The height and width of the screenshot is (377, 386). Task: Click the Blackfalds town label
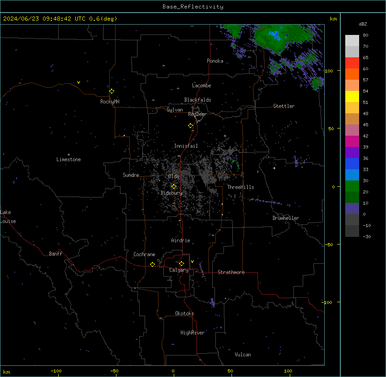tap(197, 100)
